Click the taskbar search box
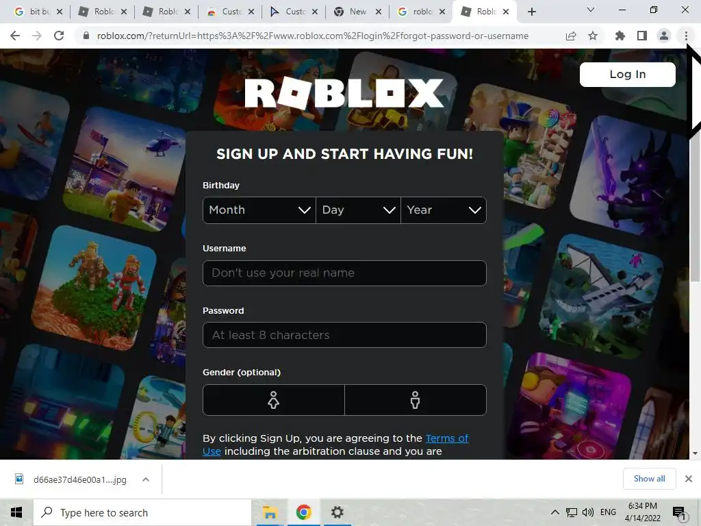The image size is (701, 526). point(142,512)
